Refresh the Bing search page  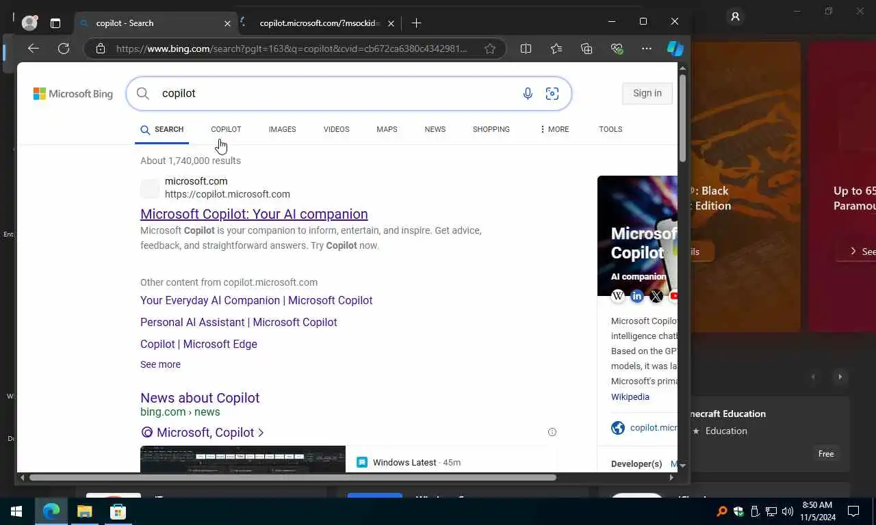click(x=64, y=49)
